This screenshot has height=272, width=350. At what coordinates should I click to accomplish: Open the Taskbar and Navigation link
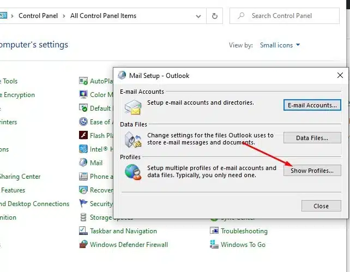click(x=123, y=231)
